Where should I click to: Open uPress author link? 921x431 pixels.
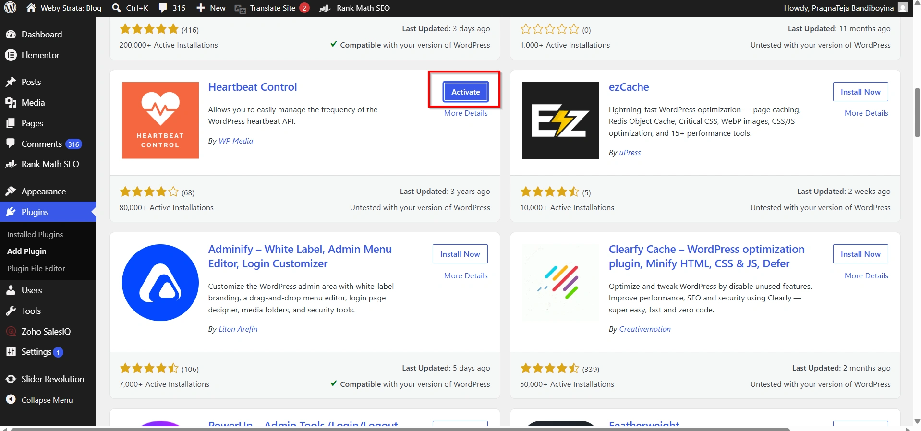[x=630, y=152]
